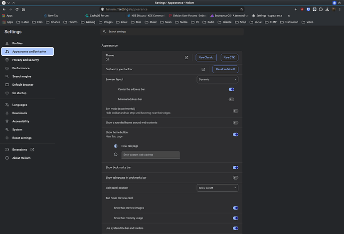Click the Use Classic theme button

pyautogui.click(x=206, y=57)
